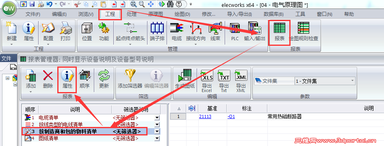This screenshot has height=146, width=384.
Task: Expand the 配置 dropdown arrow
Action: point(48,44)
